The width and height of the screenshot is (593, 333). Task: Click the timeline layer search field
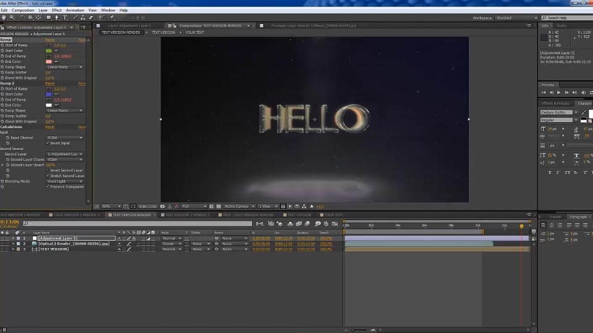click(x=138, y=223)
